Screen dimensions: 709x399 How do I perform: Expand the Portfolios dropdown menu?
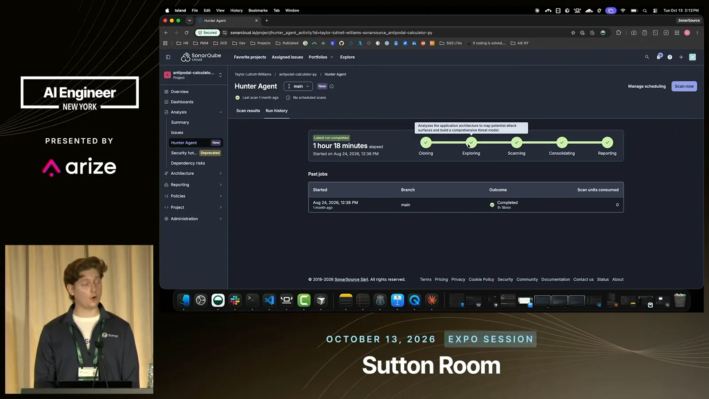tap(321, 57)
